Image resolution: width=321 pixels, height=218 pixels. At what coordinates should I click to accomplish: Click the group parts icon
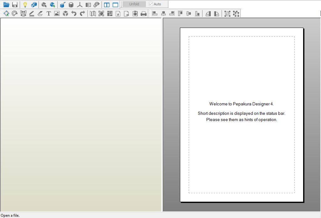point(227,13)
